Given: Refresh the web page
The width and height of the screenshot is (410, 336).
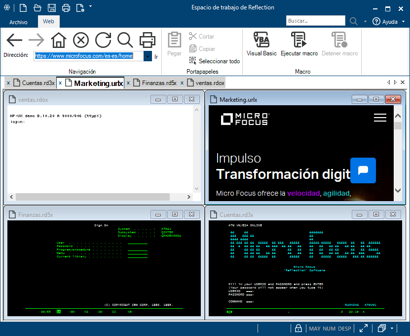Looking at the screenshot, I should 103,40.
